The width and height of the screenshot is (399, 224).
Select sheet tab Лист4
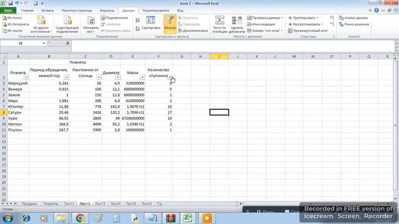115,203
